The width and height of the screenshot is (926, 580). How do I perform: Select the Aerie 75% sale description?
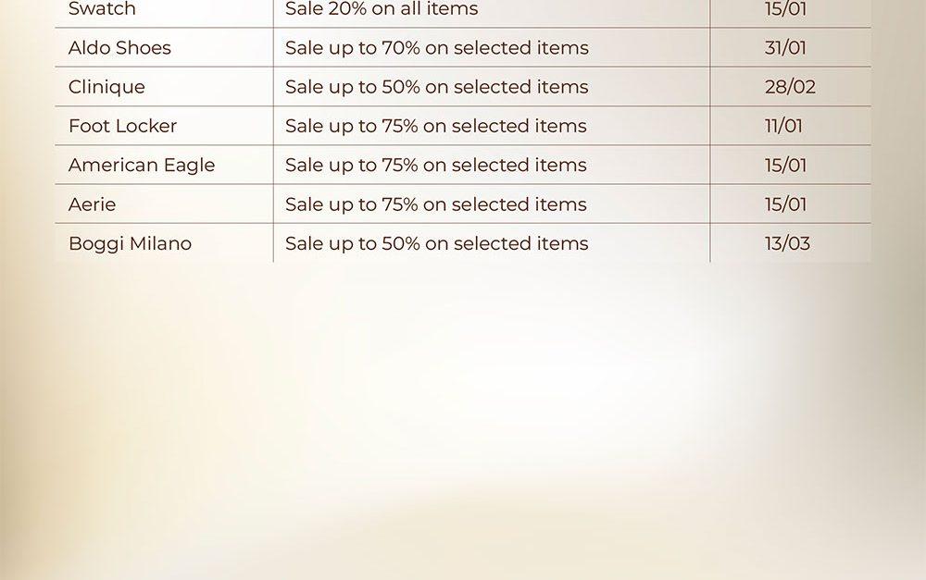click(x=435, y=204)
